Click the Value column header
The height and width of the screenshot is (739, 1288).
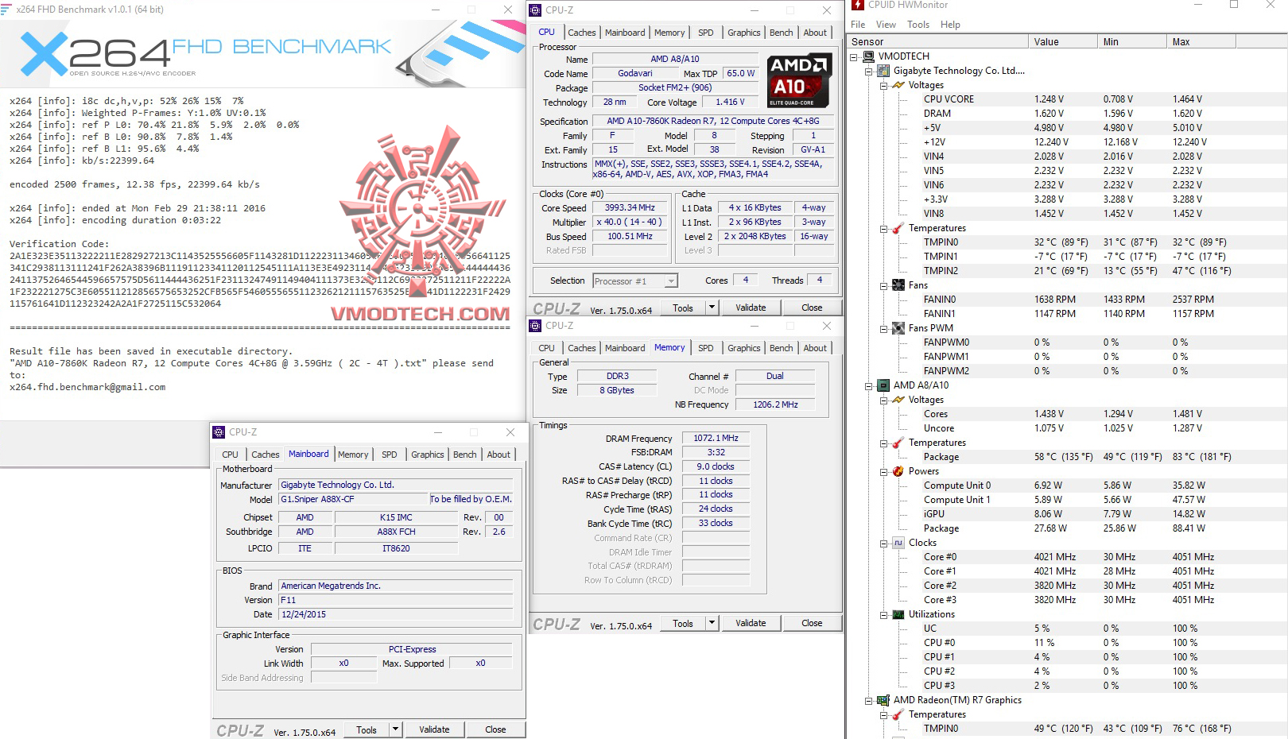click(1061, 41)
